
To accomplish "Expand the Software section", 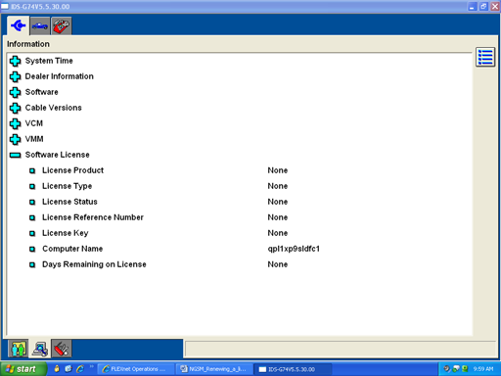I will tap(15, 92).
